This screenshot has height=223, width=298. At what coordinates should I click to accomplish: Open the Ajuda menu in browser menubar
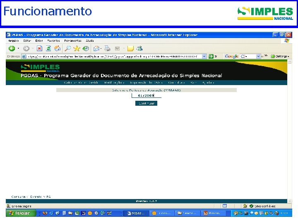click(x=90, y=40)
